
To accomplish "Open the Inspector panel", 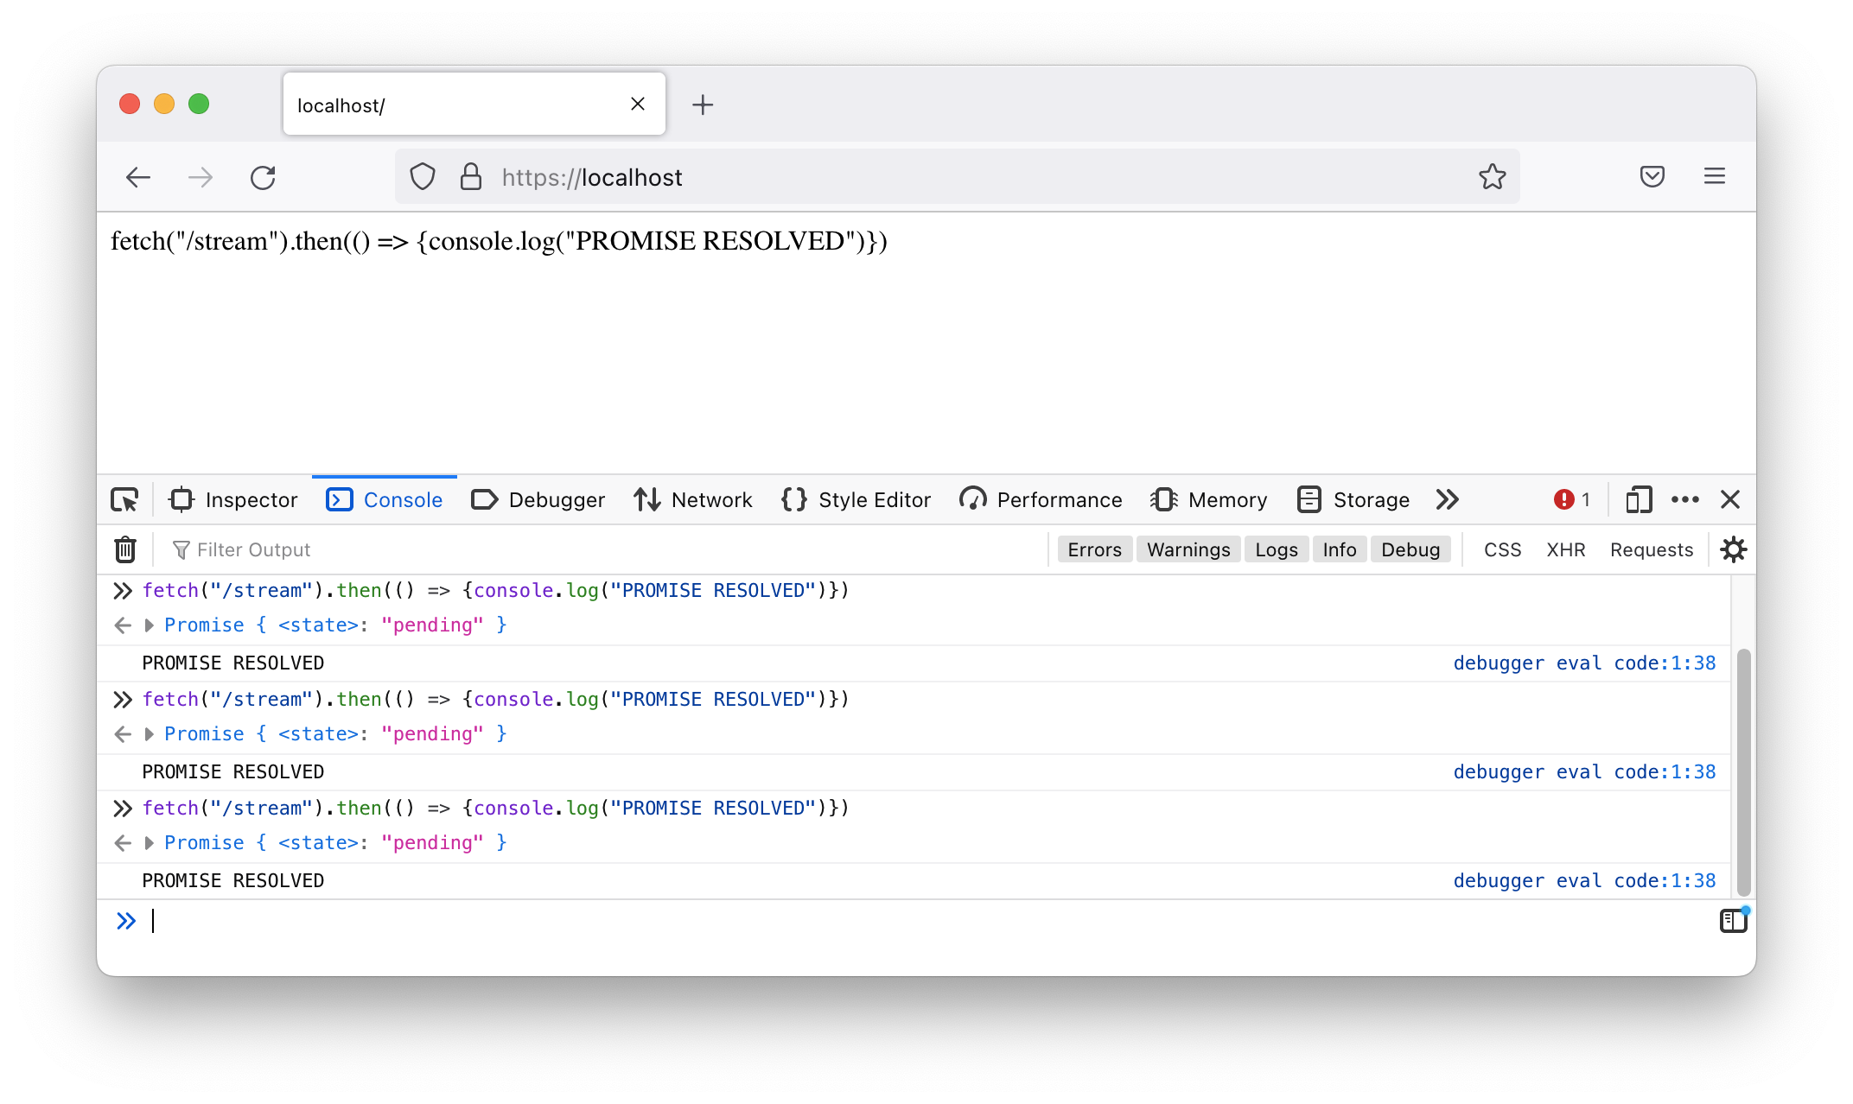I will [x=232, y=499].
